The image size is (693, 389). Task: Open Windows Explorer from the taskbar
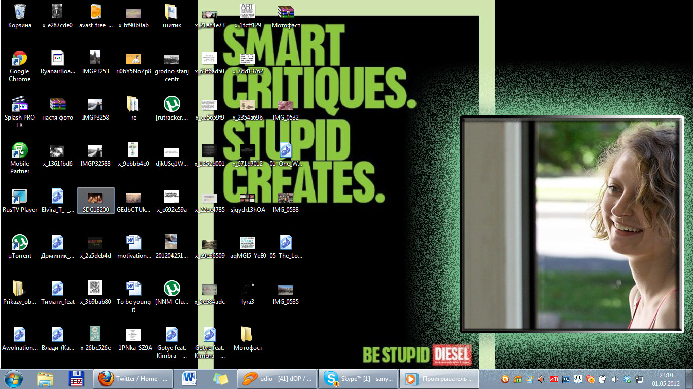tap(45, 378)
